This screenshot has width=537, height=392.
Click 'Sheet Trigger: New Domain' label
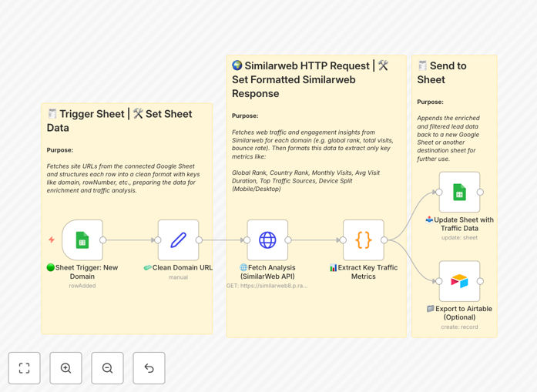click(x=82, y=272)
